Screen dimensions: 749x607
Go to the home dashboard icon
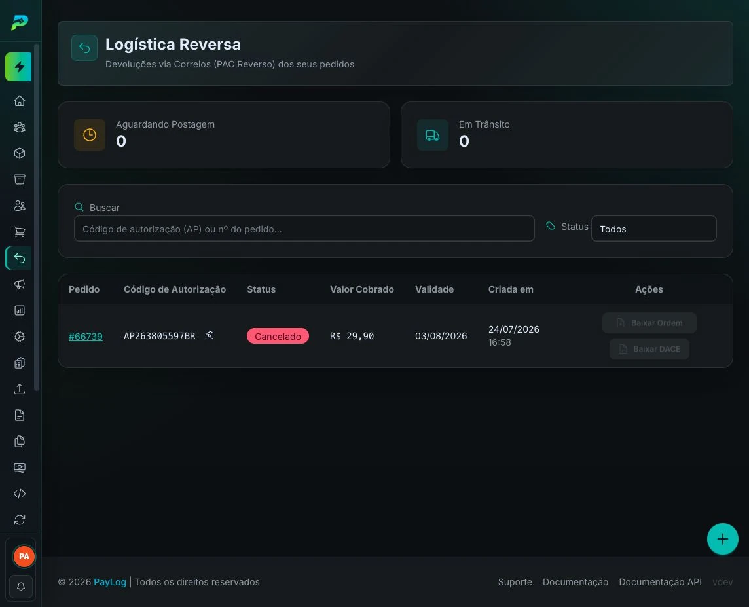pyautogui.click(x=20, y=101)
